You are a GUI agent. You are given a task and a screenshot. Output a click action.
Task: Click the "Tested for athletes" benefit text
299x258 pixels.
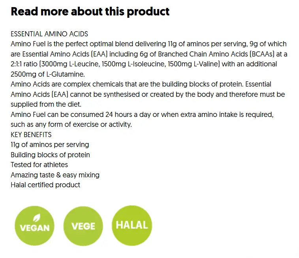39,165
